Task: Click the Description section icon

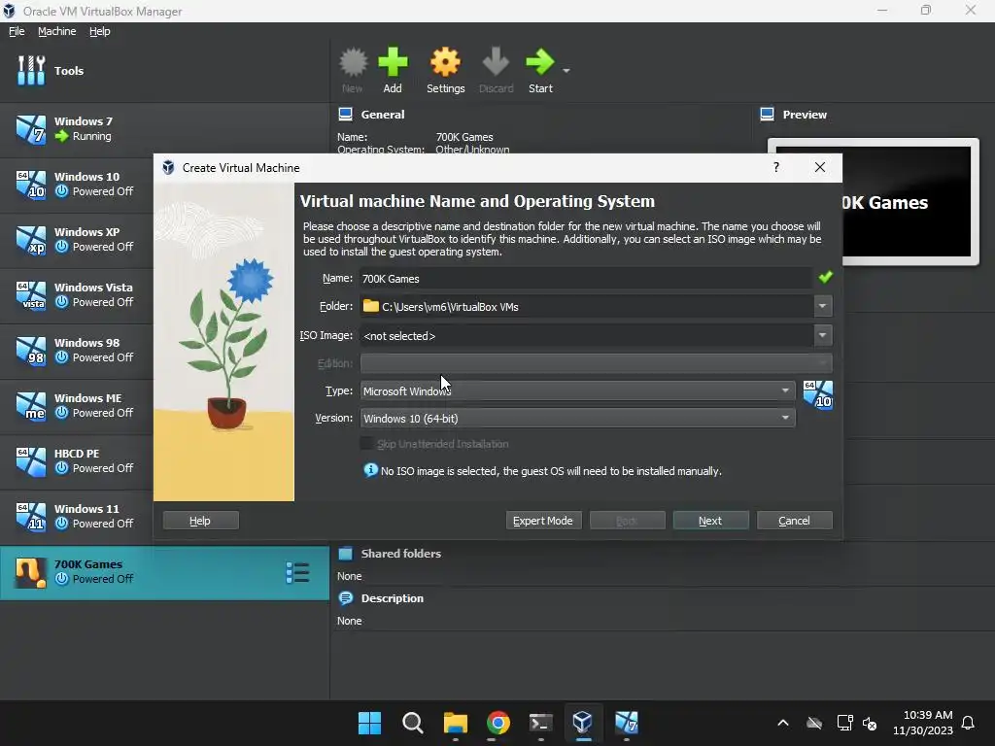Action: (x=345, y=598)
